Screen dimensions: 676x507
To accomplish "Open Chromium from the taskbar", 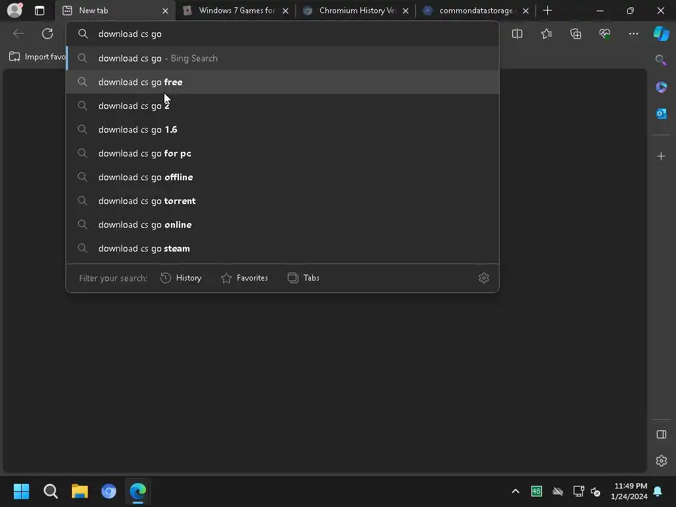I will point(109,491).
